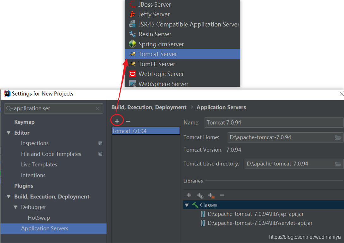Image resolution: width=344 pixels, height=243 pixels.
Task: Click the TomEE Server cat icon
Action: coord(133,64)
